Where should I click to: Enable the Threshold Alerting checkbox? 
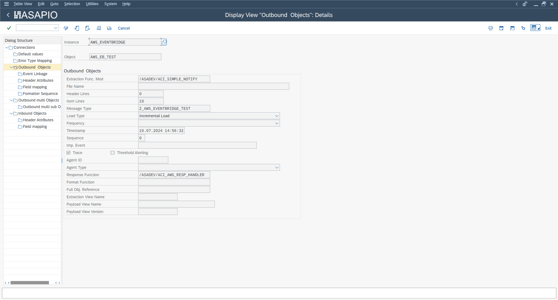point(112,153)
